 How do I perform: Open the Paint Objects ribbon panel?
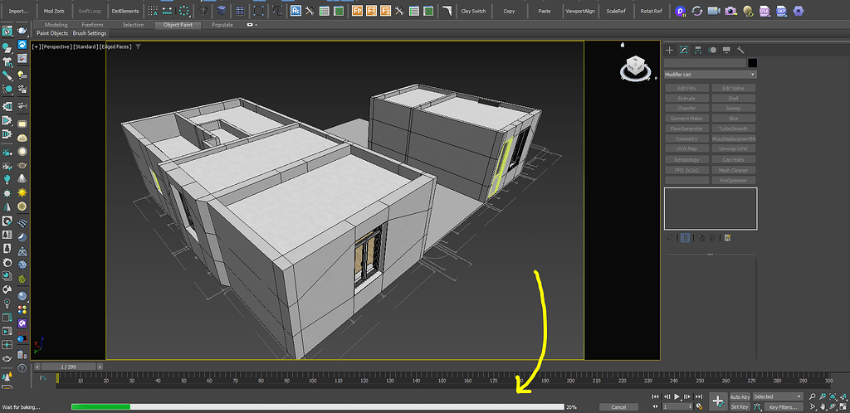coord(52,33)
